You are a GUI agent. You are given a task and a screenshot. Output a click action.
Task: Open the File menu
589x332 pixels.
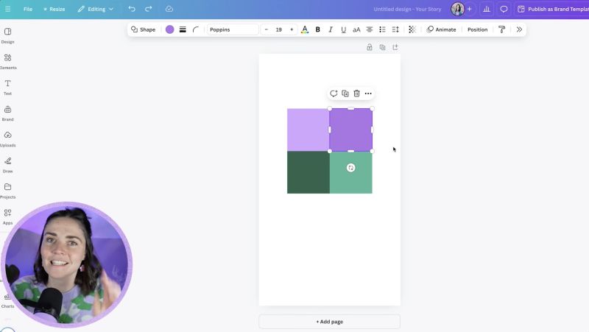coord(28,9)
